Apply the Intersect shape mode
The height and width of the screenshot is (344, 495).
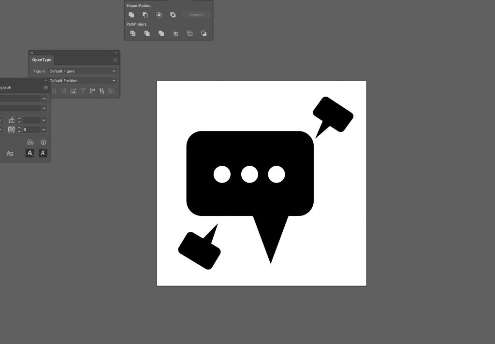click(159, 15)
